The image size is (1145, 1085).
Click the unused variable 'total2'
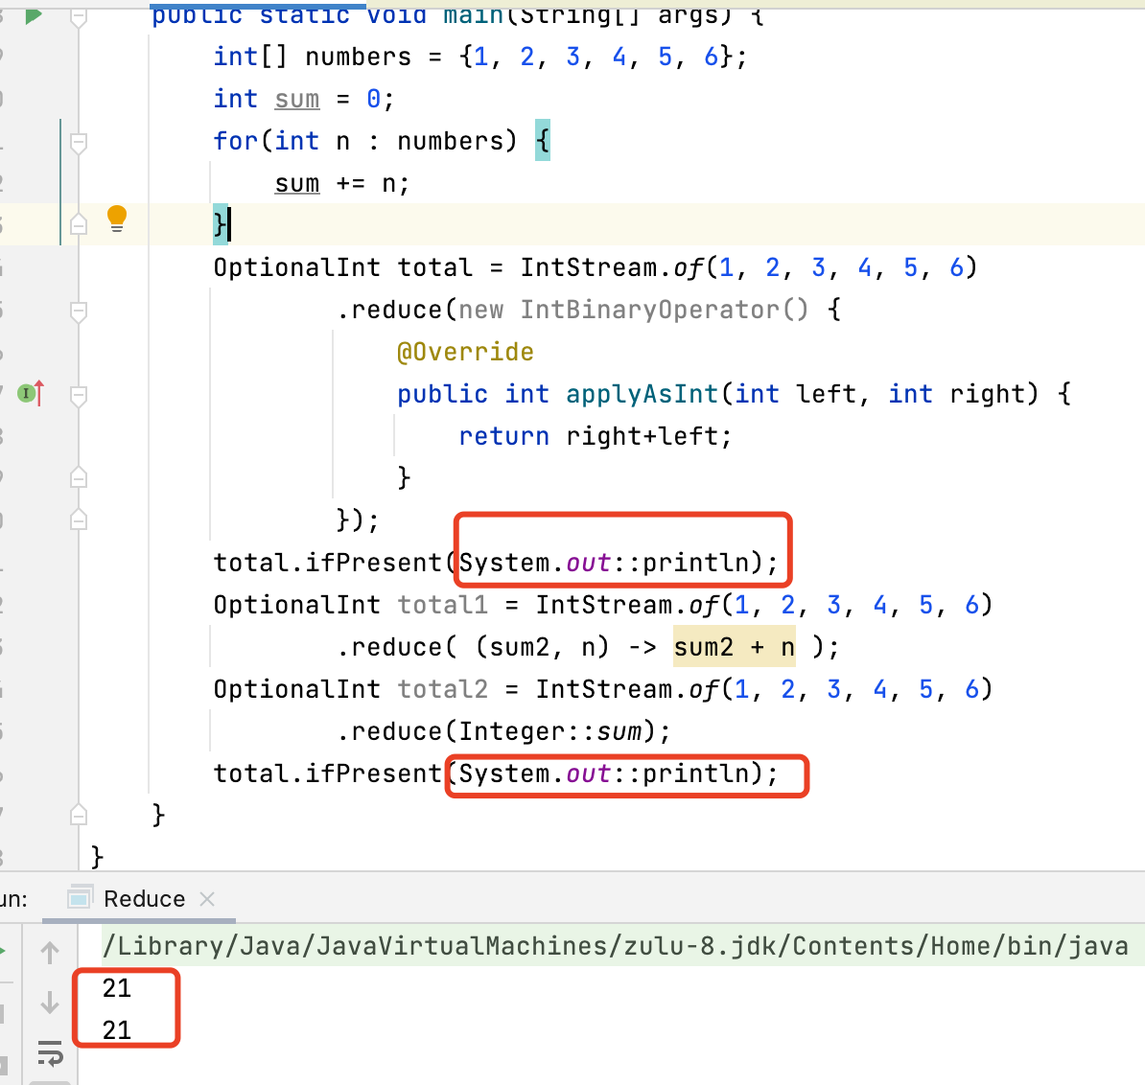pos(442,689)
